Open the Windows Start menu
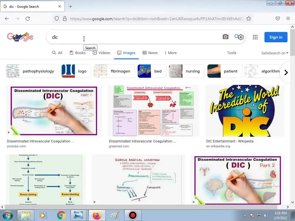This screenshot has width=295, height=221. (7, 215)
